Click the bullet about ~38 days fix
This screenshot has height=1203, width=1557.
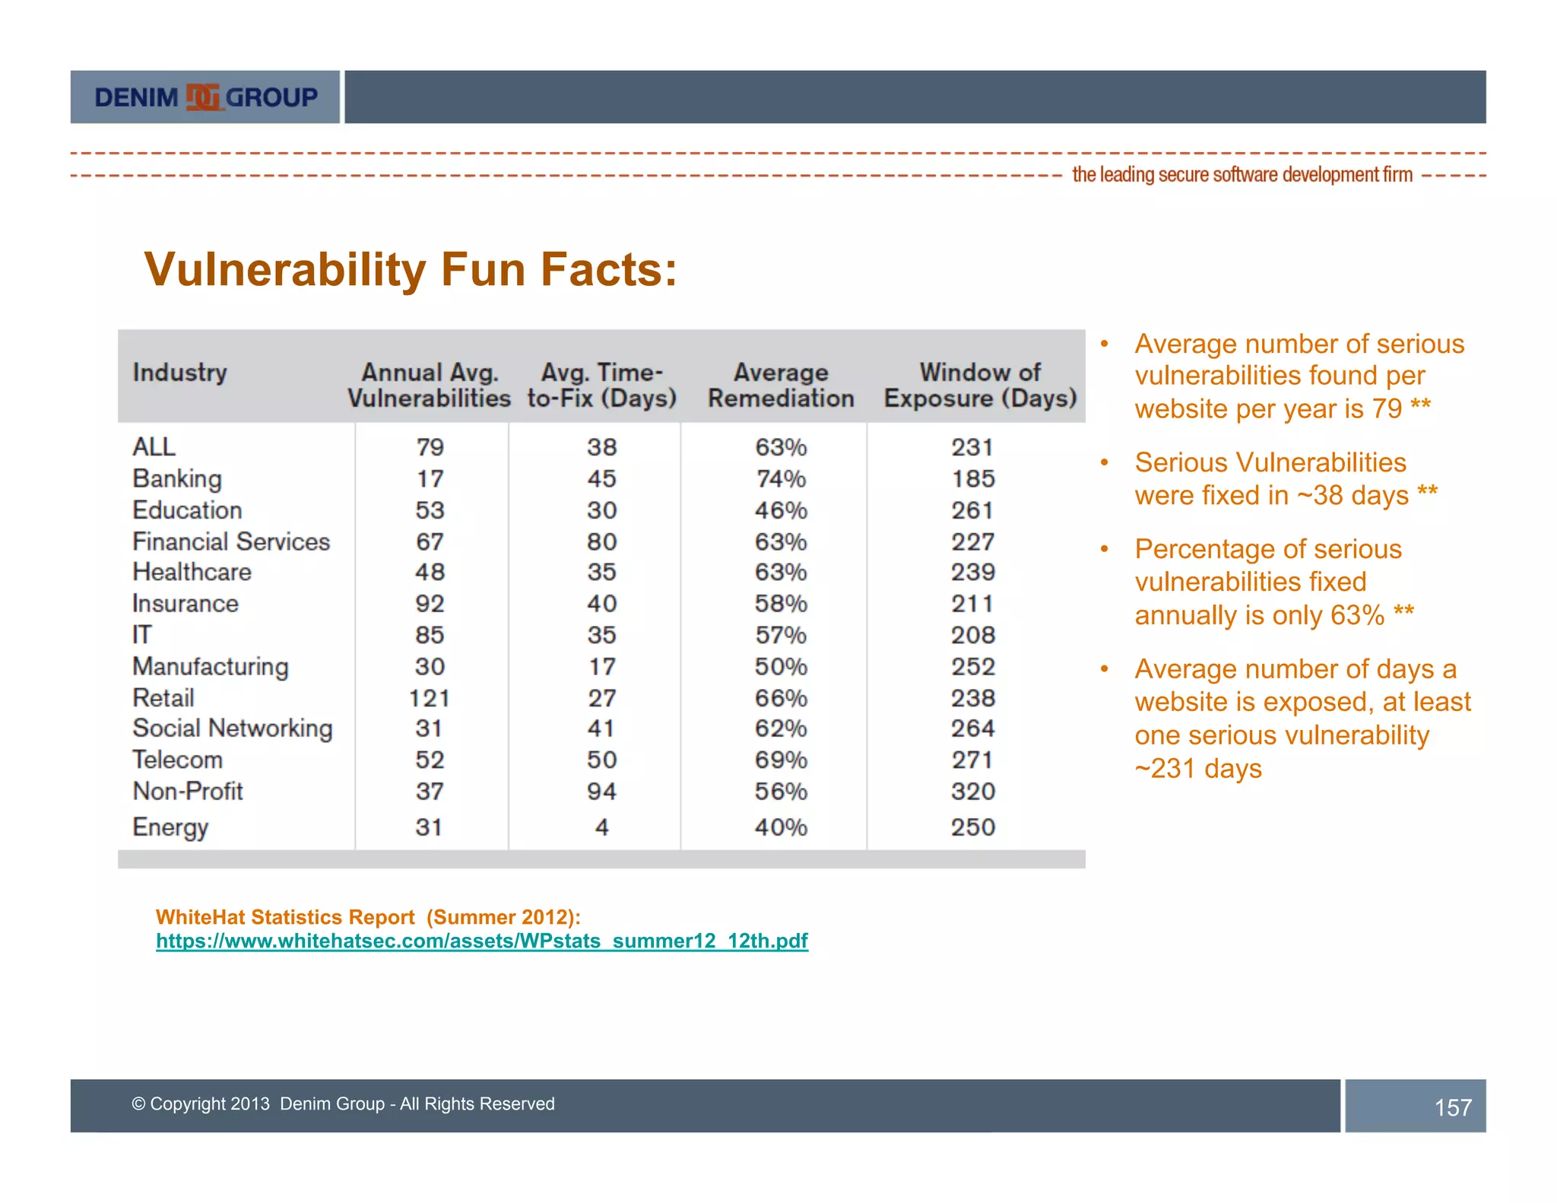tap(1285, 479)
